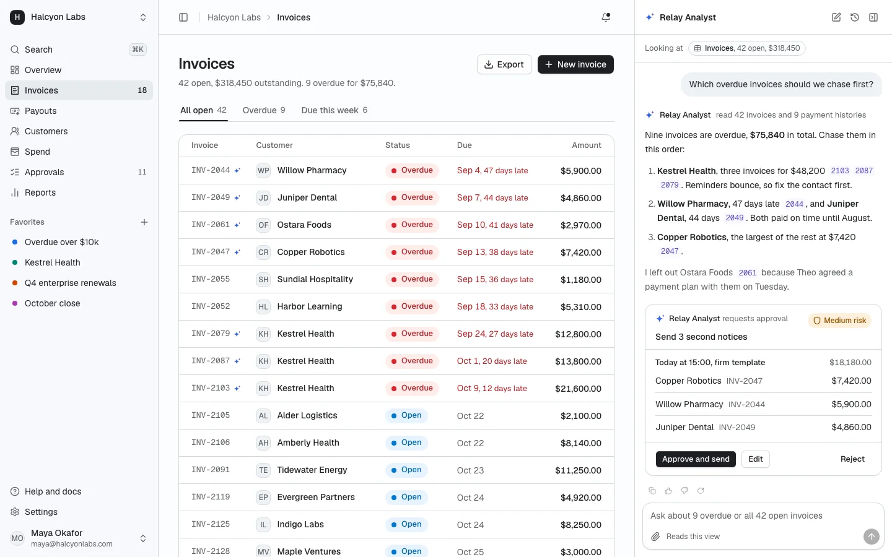Click the Export button
The image size is (892, 557).
(x=504, y=64)
